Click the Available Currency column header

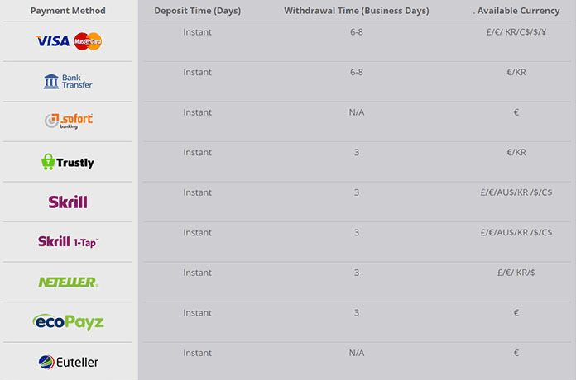518,11
